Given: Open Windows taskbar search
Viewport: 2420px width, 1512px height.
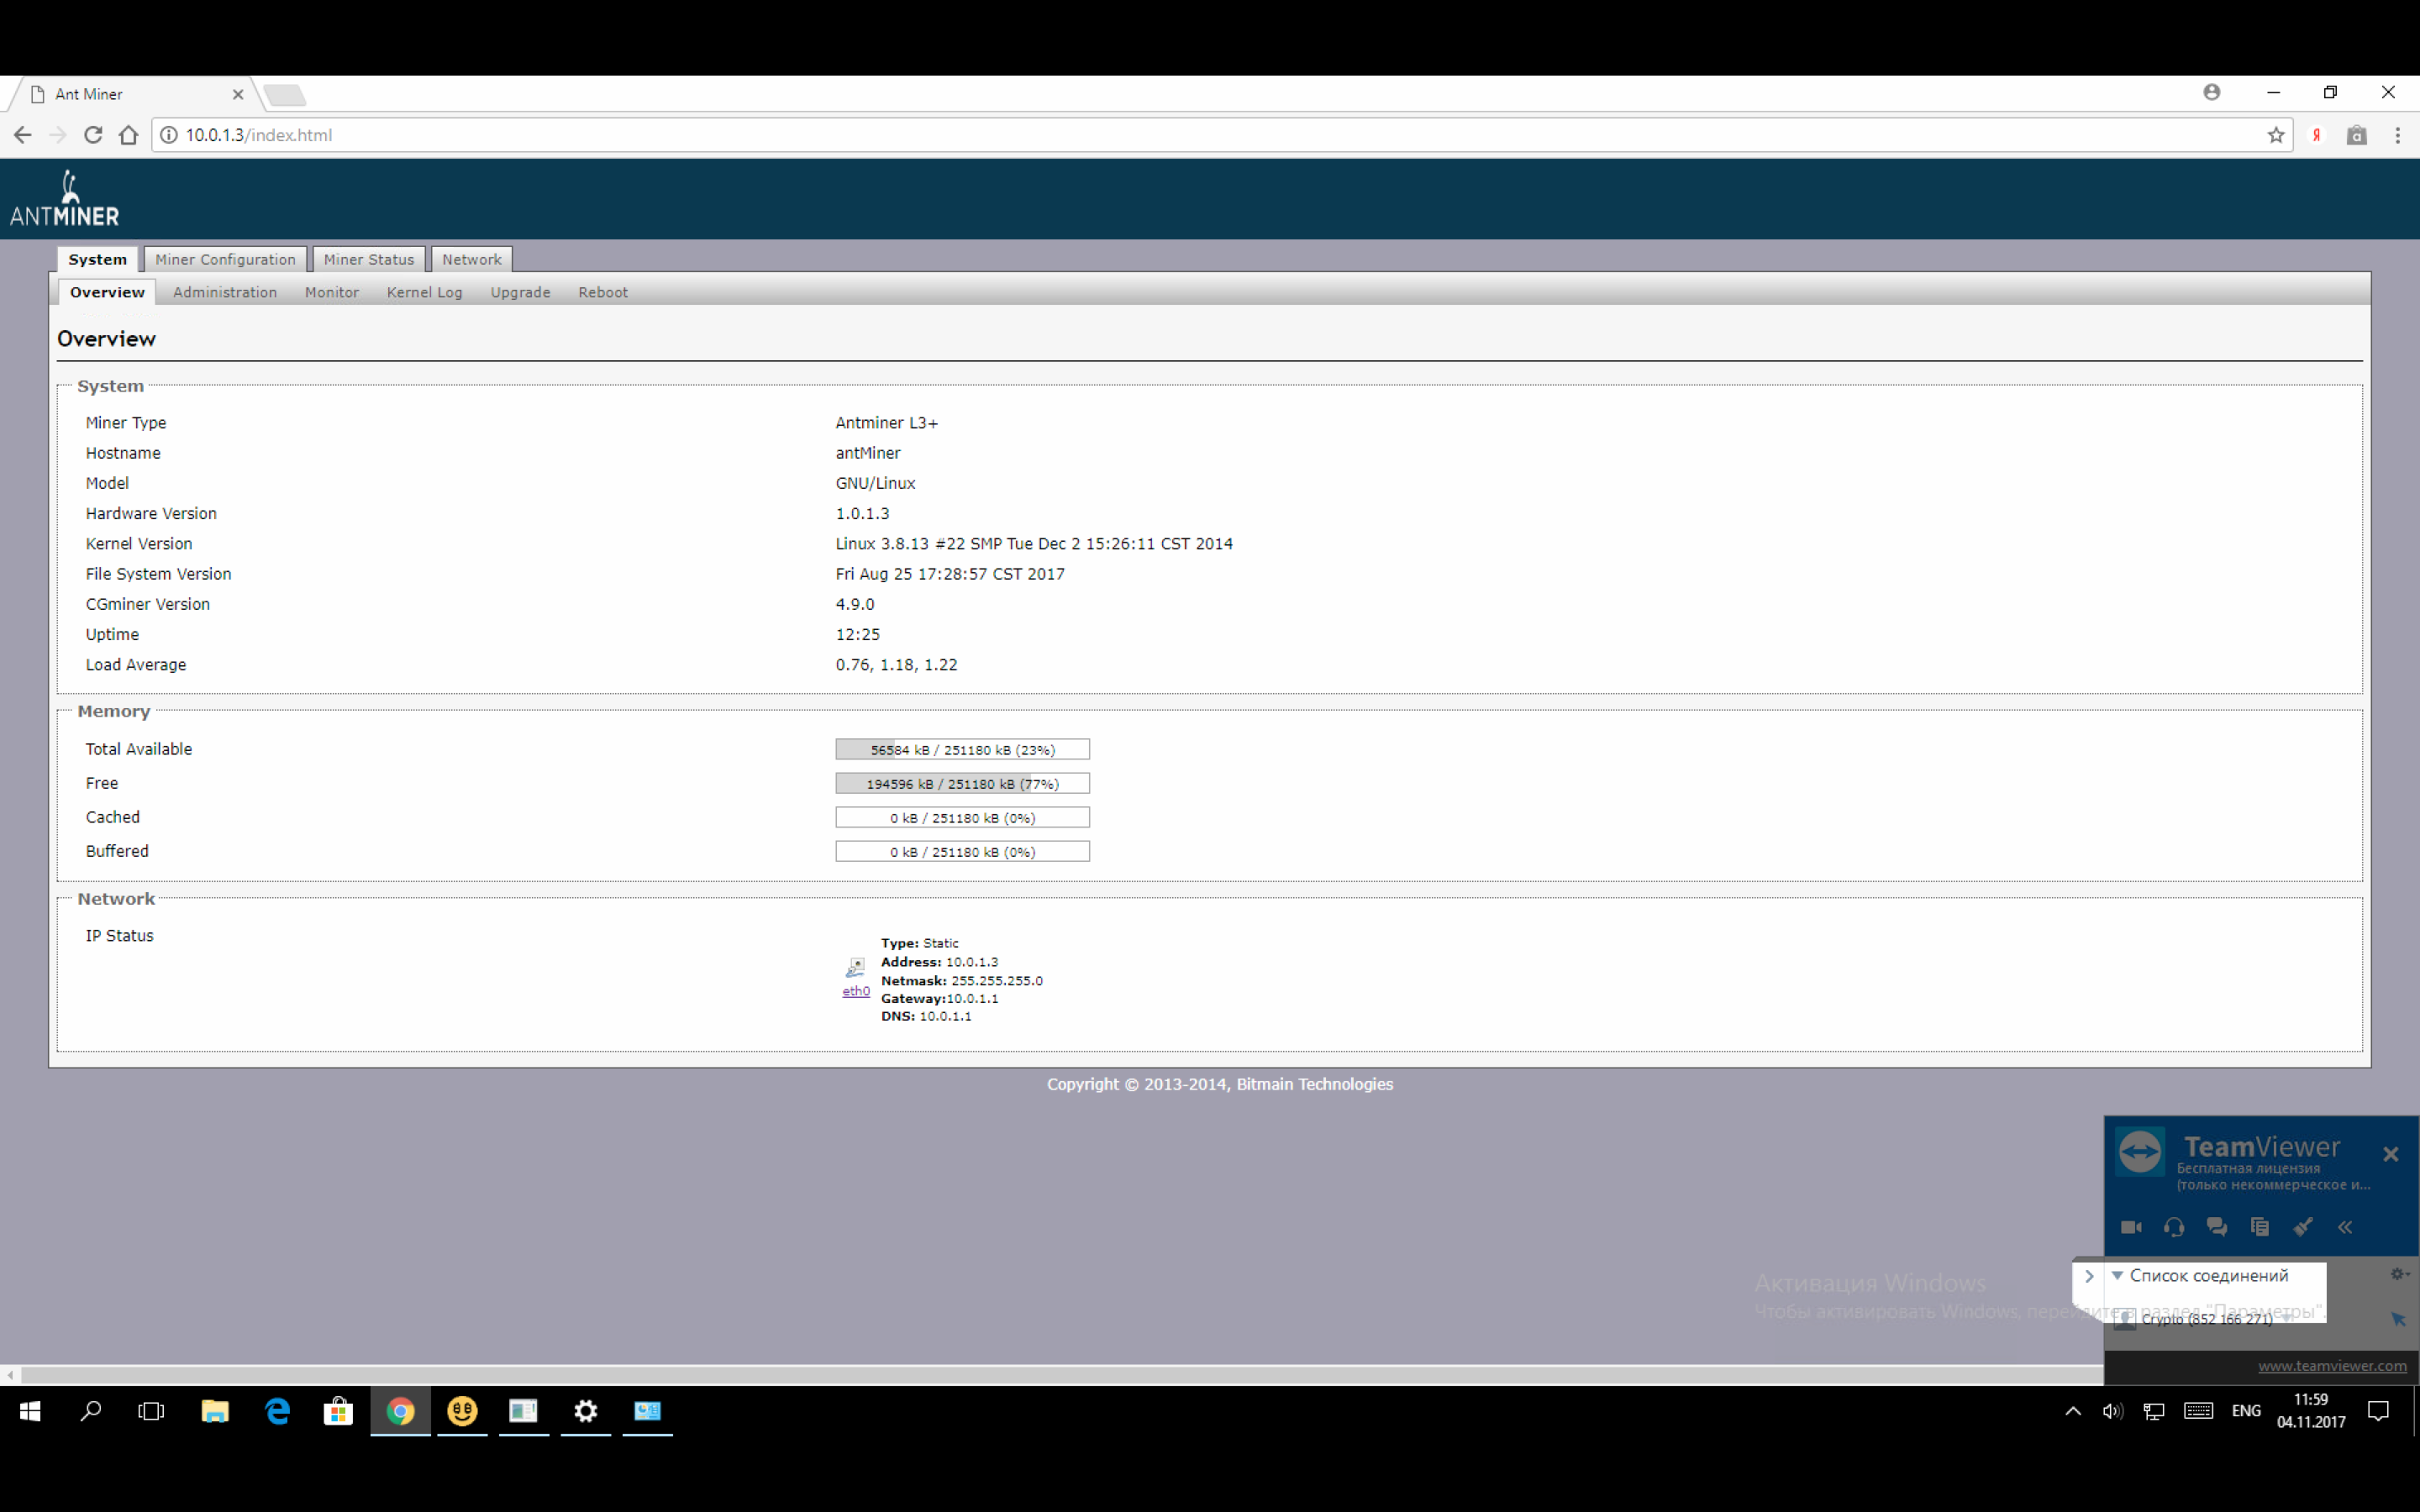Looking at the screenshot, I should [x=91, y=1411].
